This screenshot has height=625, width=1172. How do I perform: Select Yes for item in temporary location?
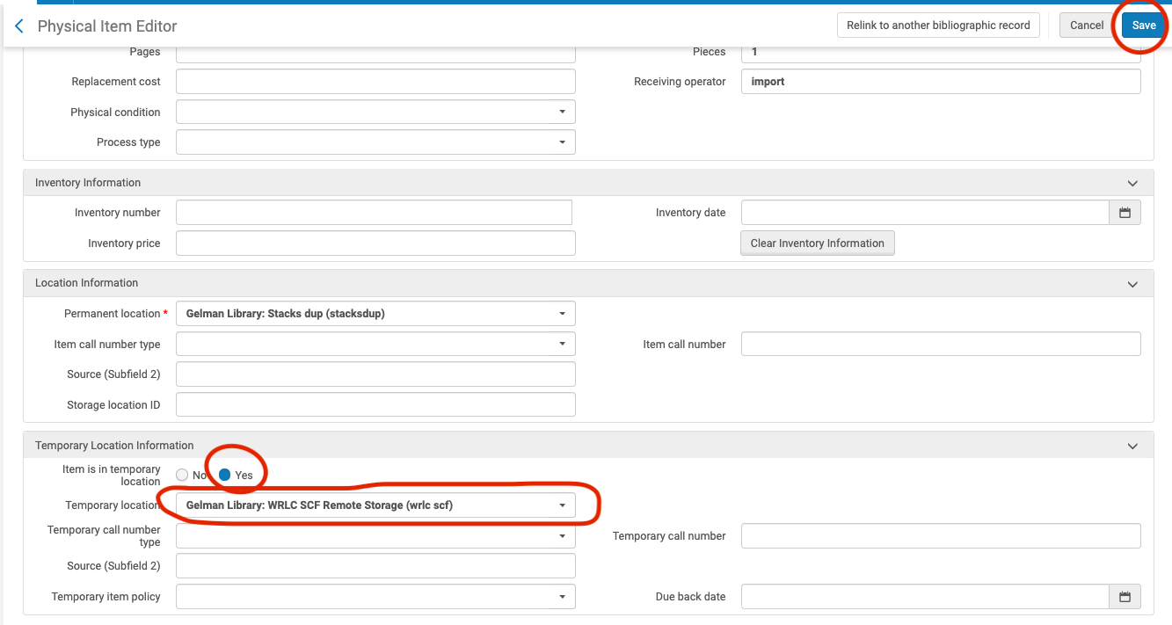click(x=225, y=475)
